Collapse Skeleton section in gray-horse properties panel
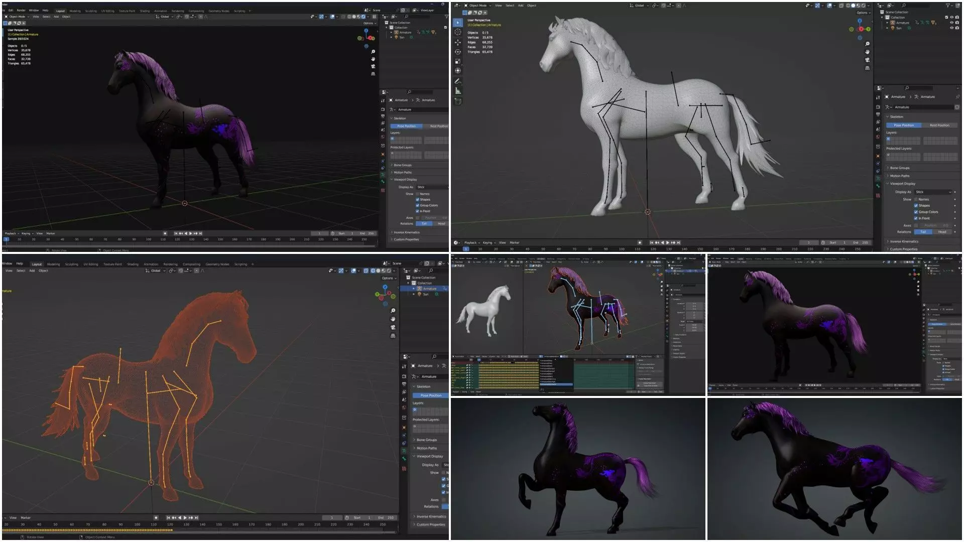 [897, 116]
